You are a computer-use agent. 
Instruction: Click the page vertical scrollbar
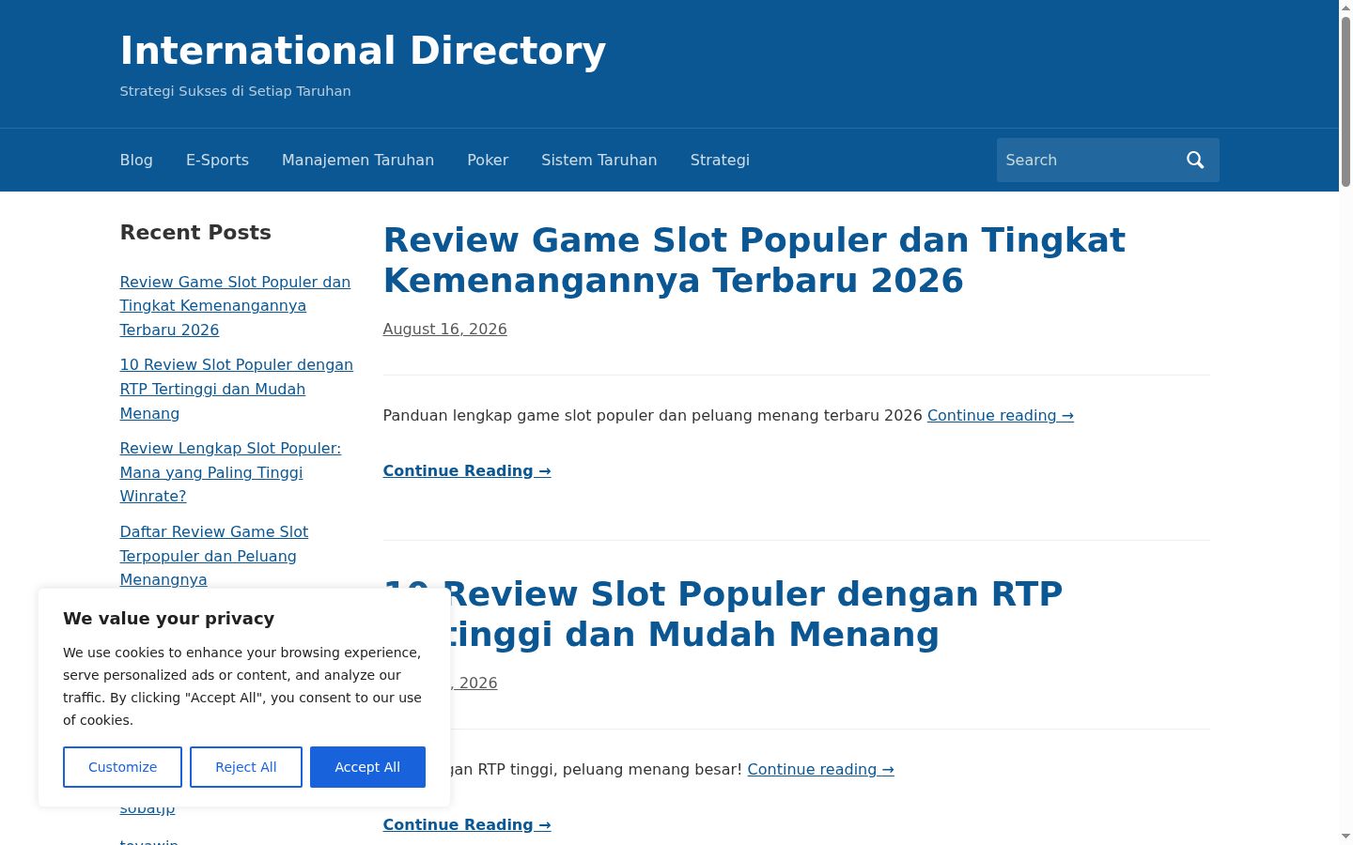[1345, 101]
